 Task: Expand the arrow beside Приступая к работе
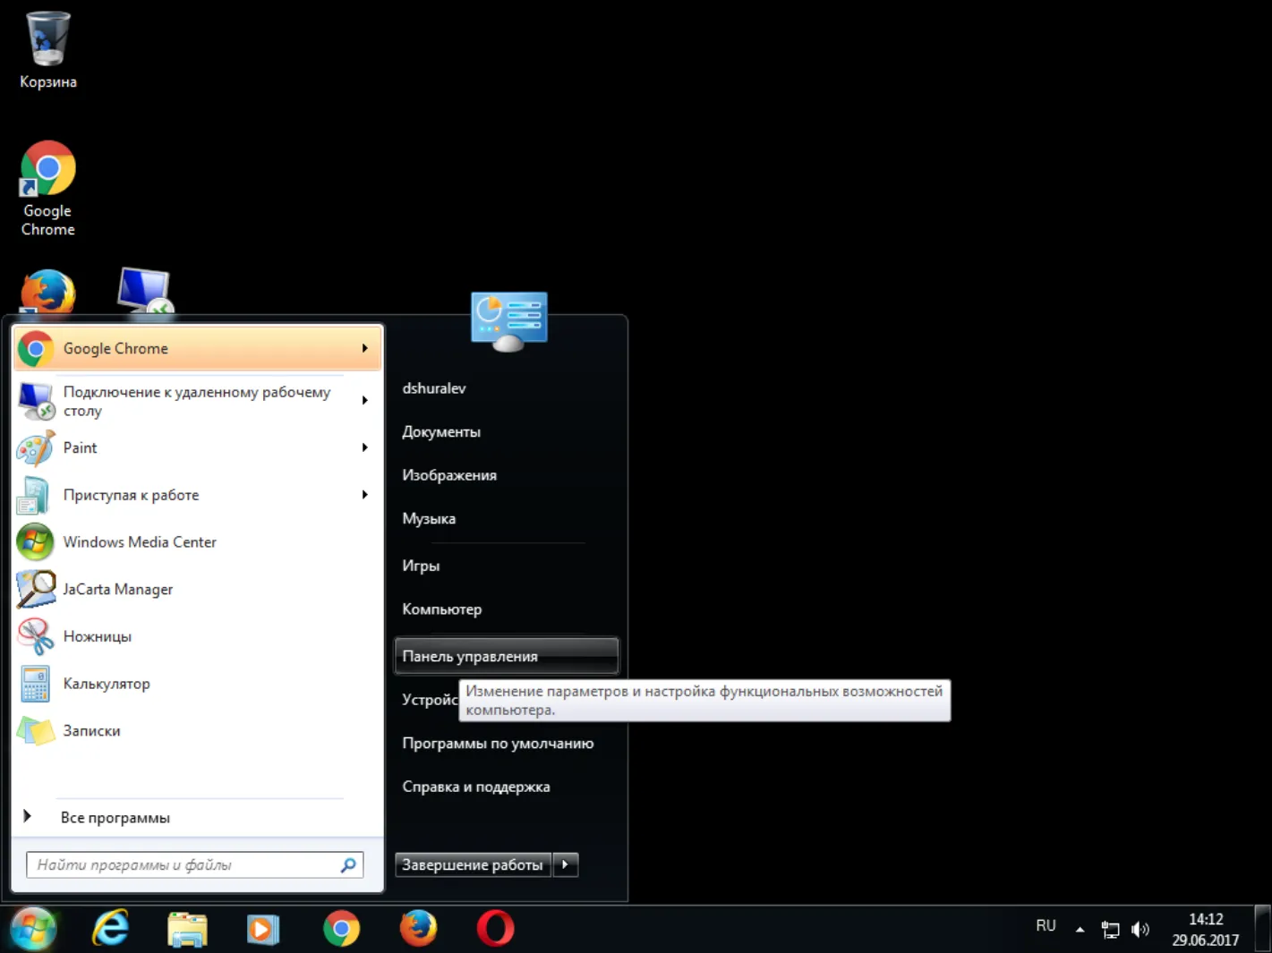click(x=365, y=495)
